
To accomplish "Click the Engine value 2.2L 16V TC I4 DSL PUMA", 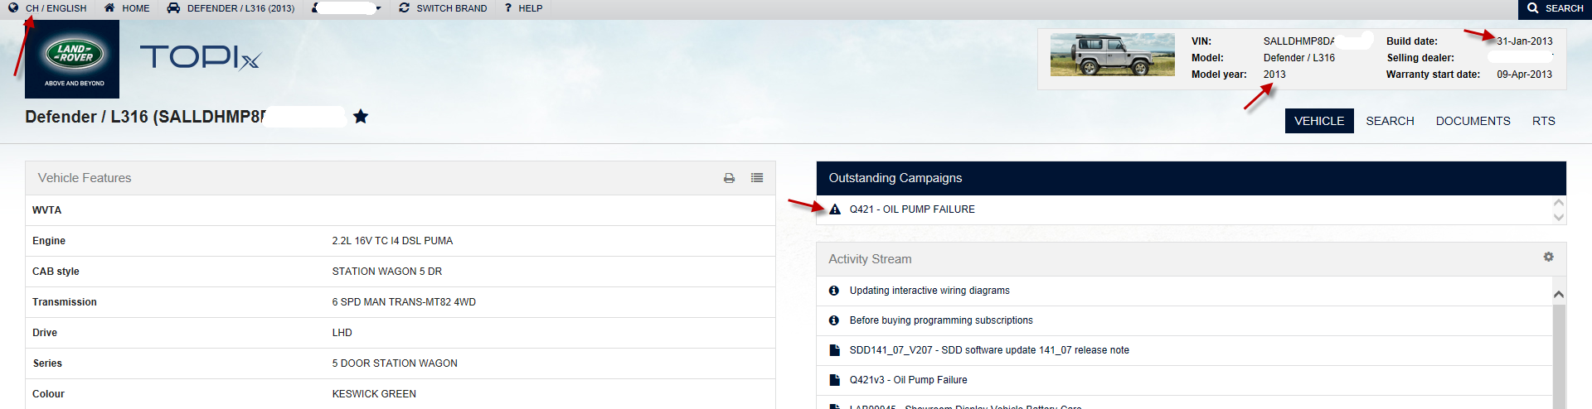I will pyautogui.click(x=392, y=241).
